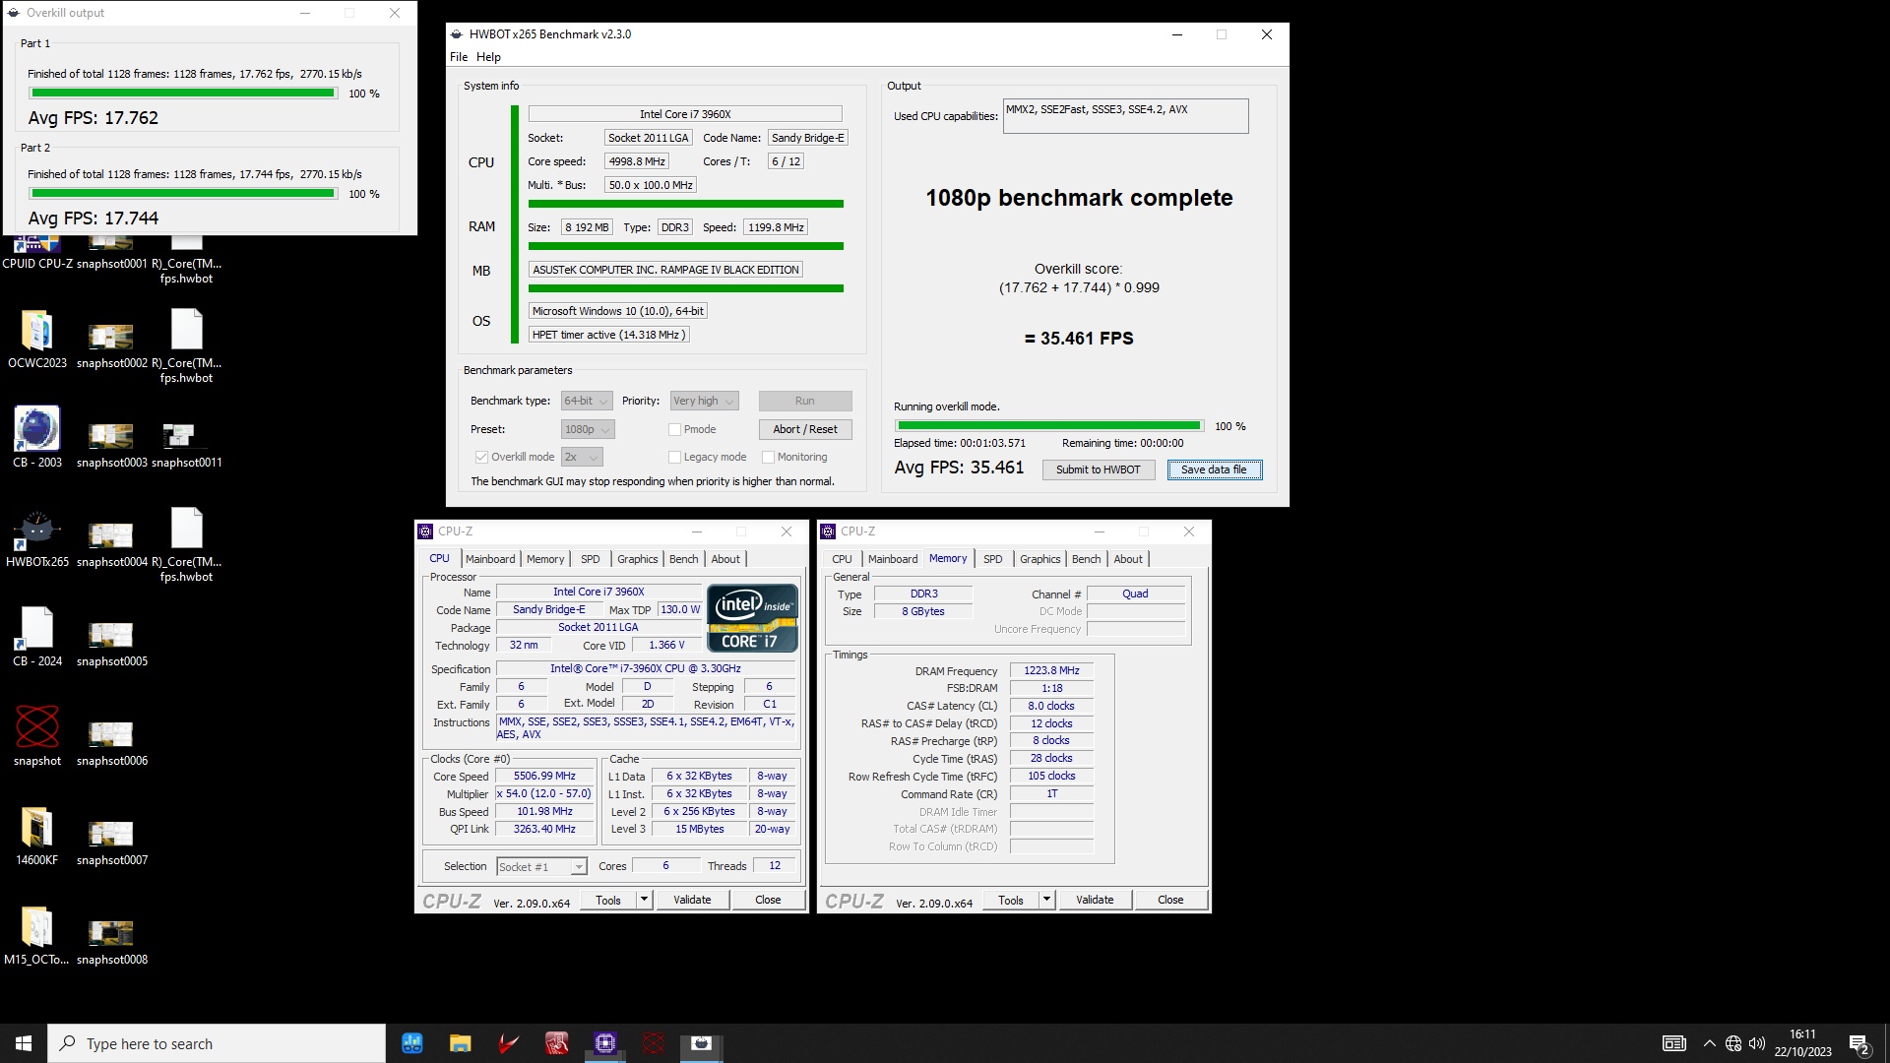1890x1063 pixels.
Task: Click the Core Speed 5506.99 MHz value
Action: coord(544,776)
